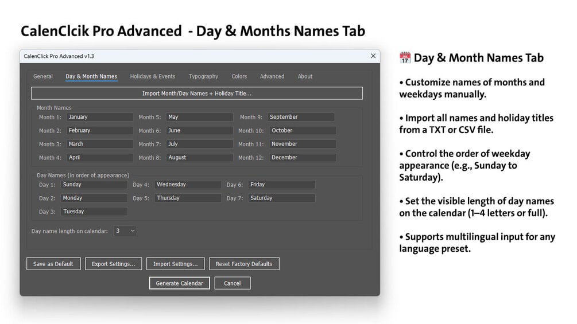The height and width of the screenshot is (324, 577).
Task: Click the Day 4 field containing Wednesday
Action: [x=188, y=185]
